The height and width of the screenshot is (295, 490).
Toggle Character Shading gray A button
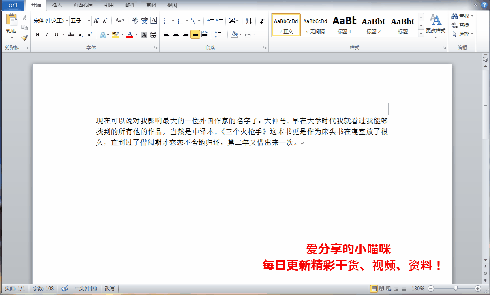point(144,35)
